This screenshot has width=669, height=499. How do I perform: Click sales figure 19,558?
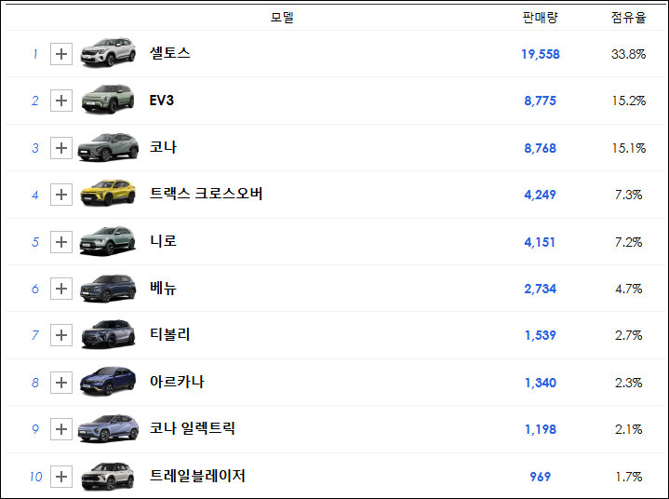(541, 54)
